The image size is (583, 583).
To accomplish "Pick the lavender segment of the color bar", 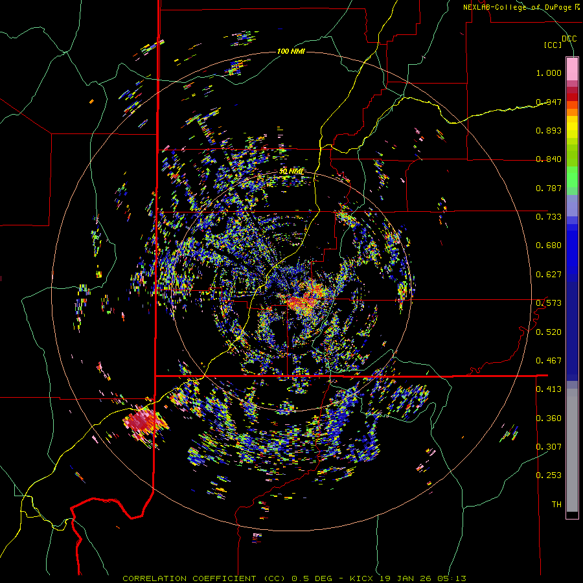I will [572, 205].
